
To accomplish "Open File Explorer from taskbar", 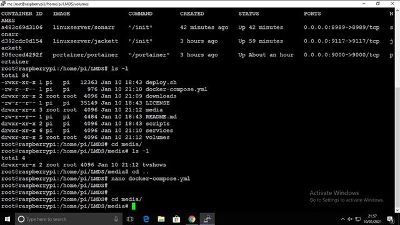I will point(161,219).
